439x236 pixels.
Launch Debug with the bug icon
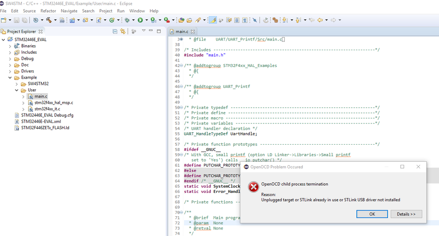point(127,20)
